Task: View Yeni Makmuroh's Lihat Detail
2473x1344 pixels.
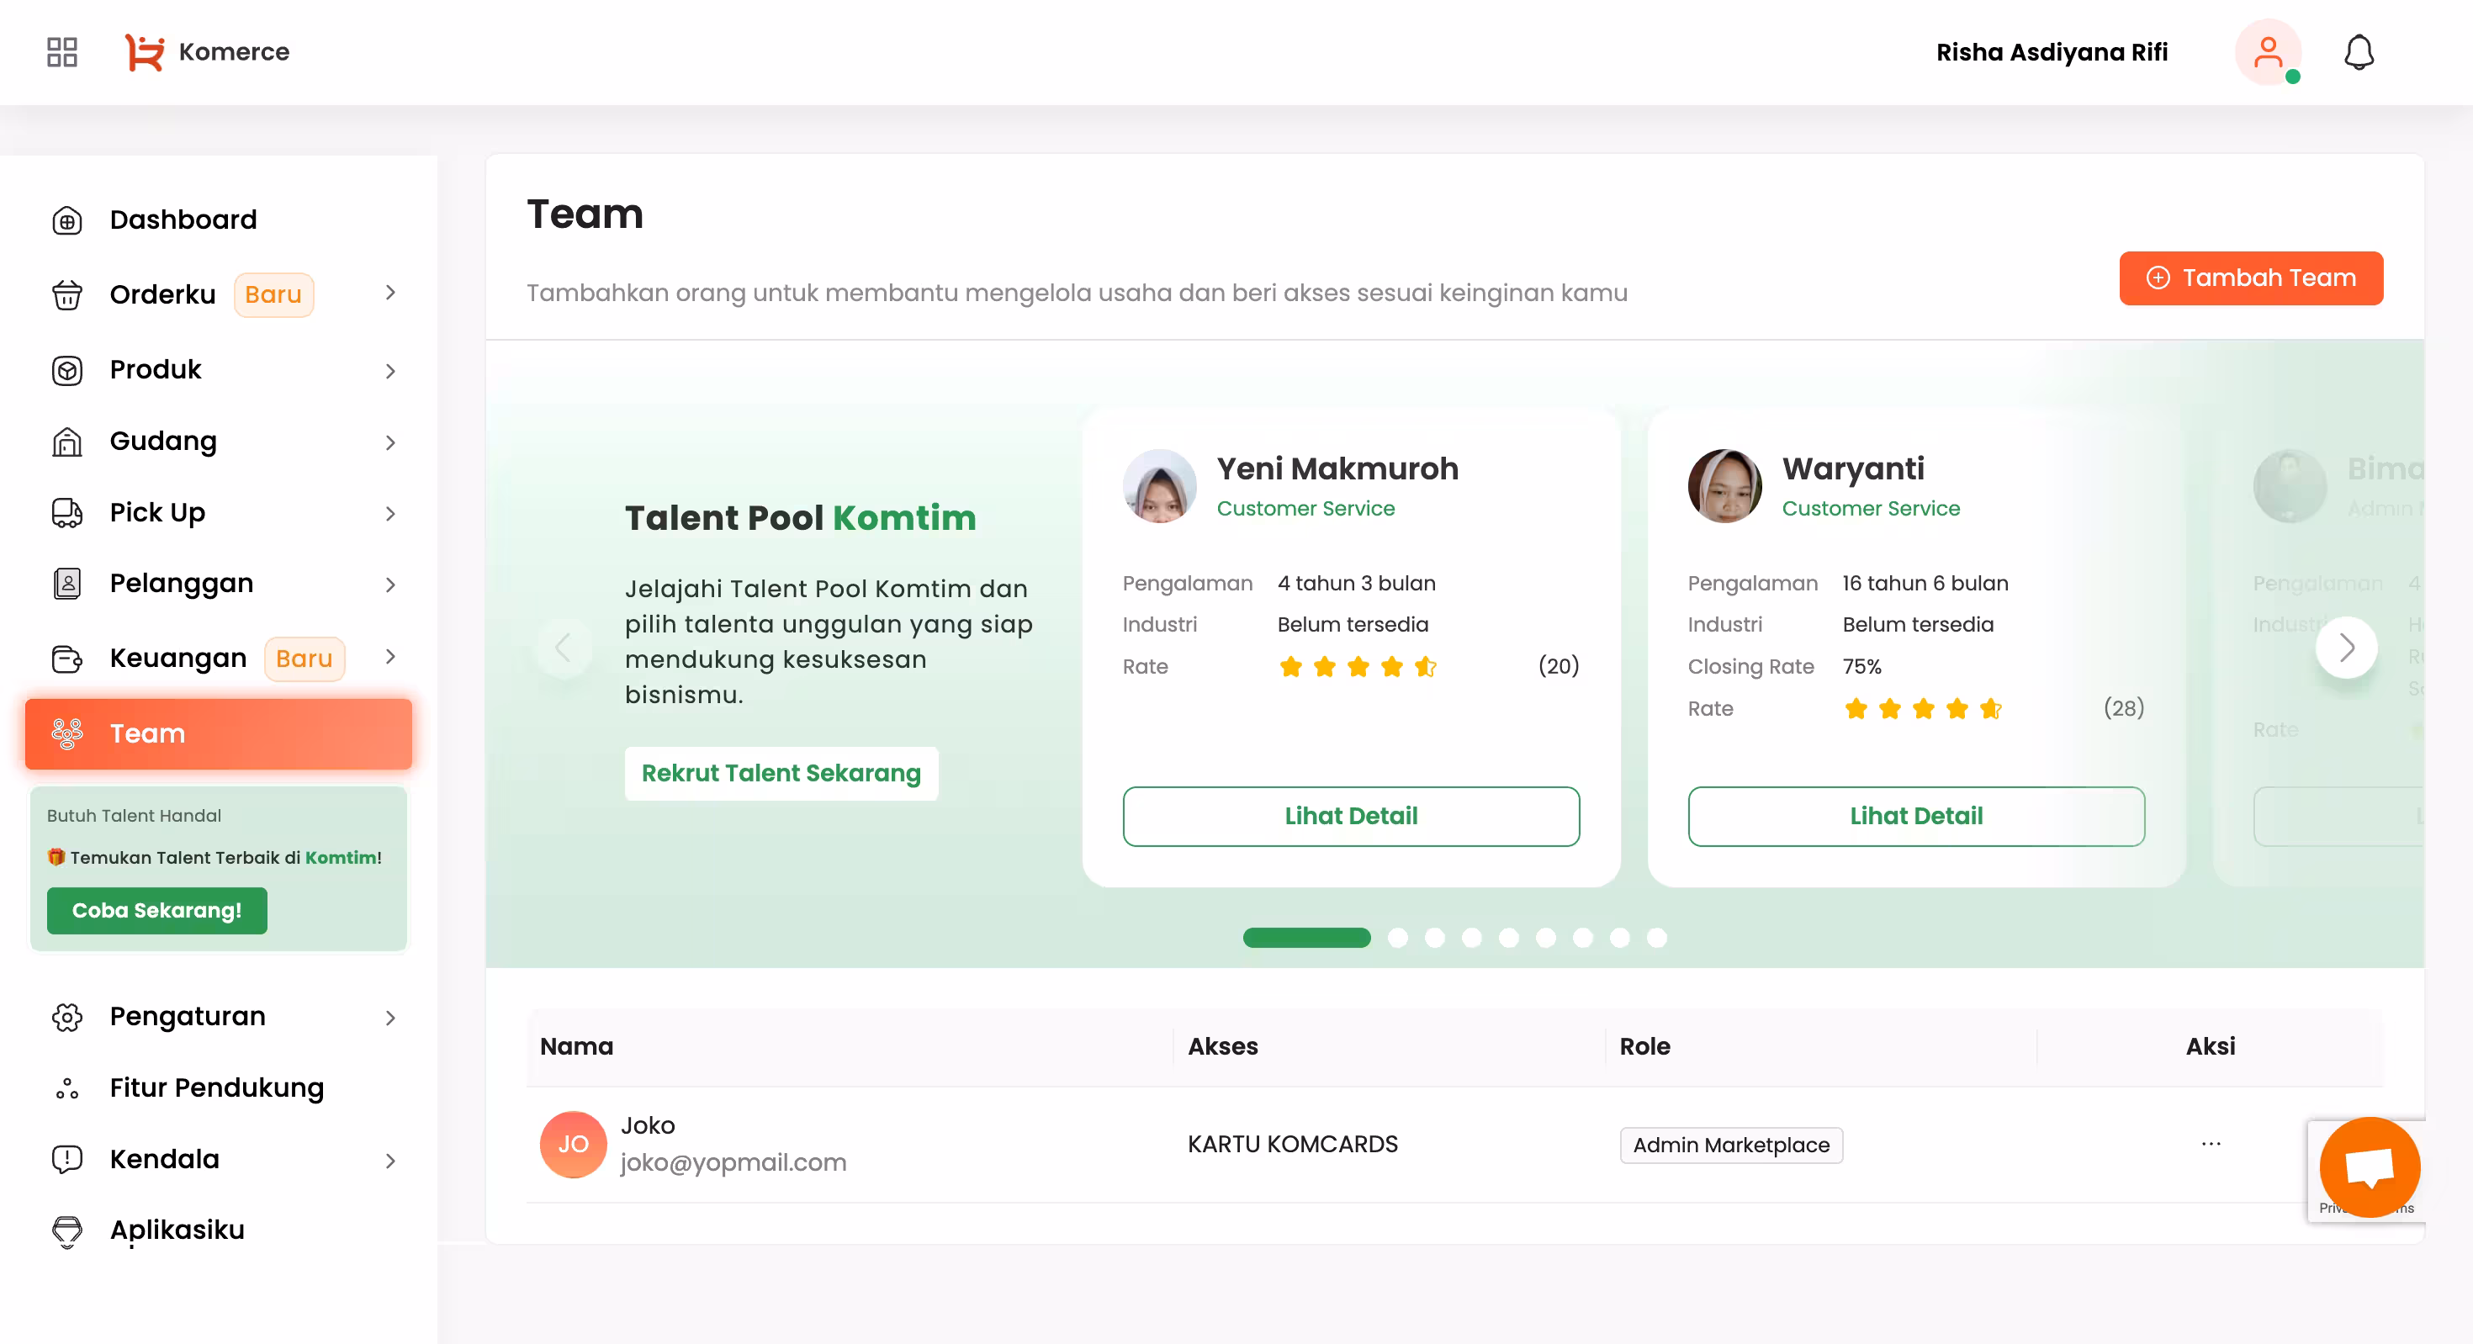Action: pos(1350,816)
